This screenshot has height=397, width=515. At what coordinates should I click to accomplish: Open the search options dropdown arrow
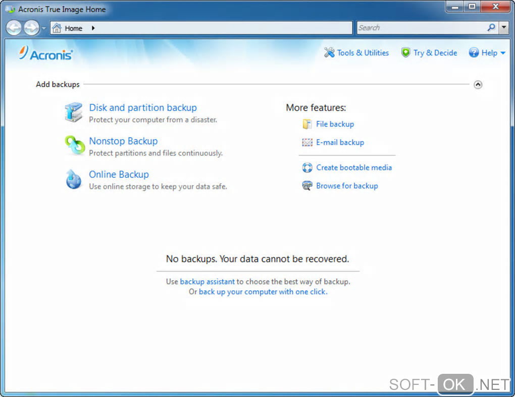(504, 28)
